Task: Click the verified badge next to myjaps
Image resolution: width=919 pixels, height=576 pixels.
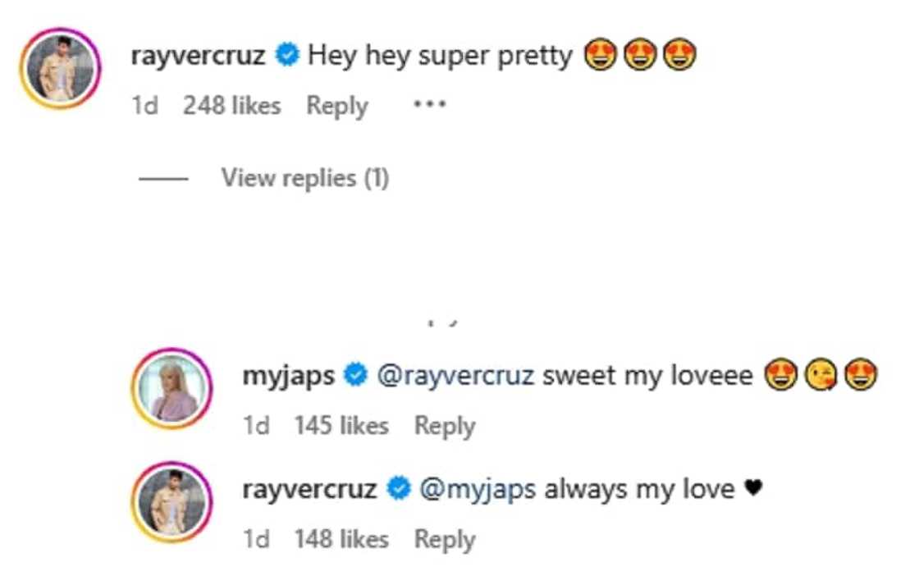Action: pos(354,377)
